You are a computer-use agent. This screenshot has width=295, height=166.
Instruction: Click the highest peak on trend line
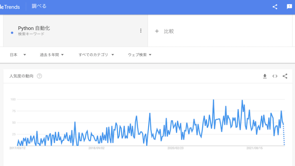(213, 100)
